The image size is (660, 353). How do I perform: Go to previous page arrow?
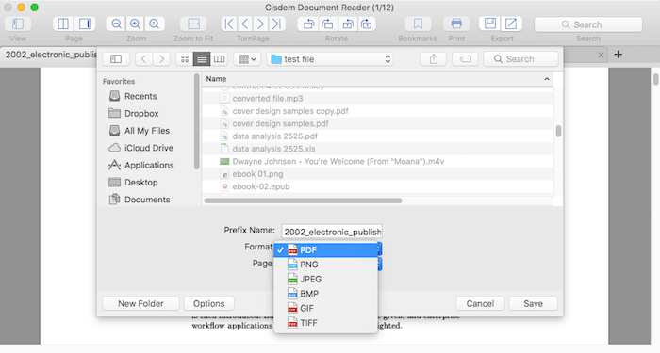coord(245,24)
